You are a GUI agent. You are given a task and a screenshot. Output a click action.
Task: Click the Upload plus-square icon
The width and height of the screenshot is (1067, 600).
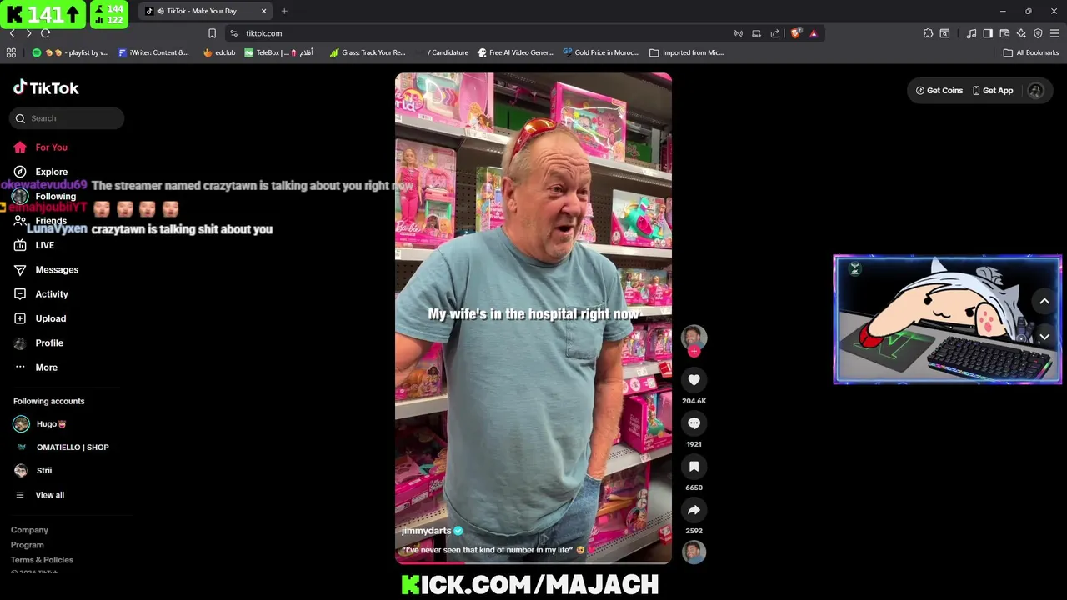[20, 318]
